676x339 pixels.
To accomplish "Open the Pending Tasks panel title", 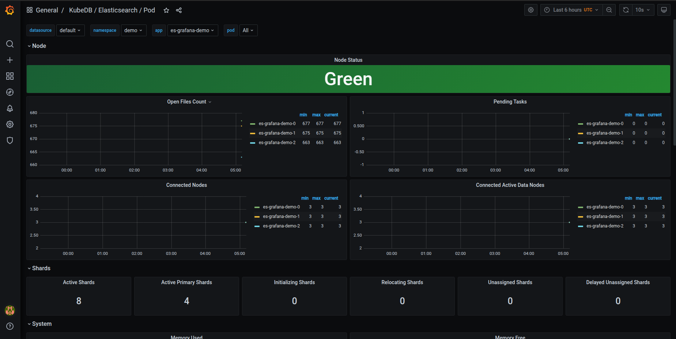I will (x=510, y=102).
